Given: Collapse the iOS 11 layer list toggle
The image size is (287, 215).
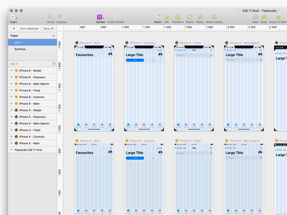Looking at the screenshot, I should [54, 64].
